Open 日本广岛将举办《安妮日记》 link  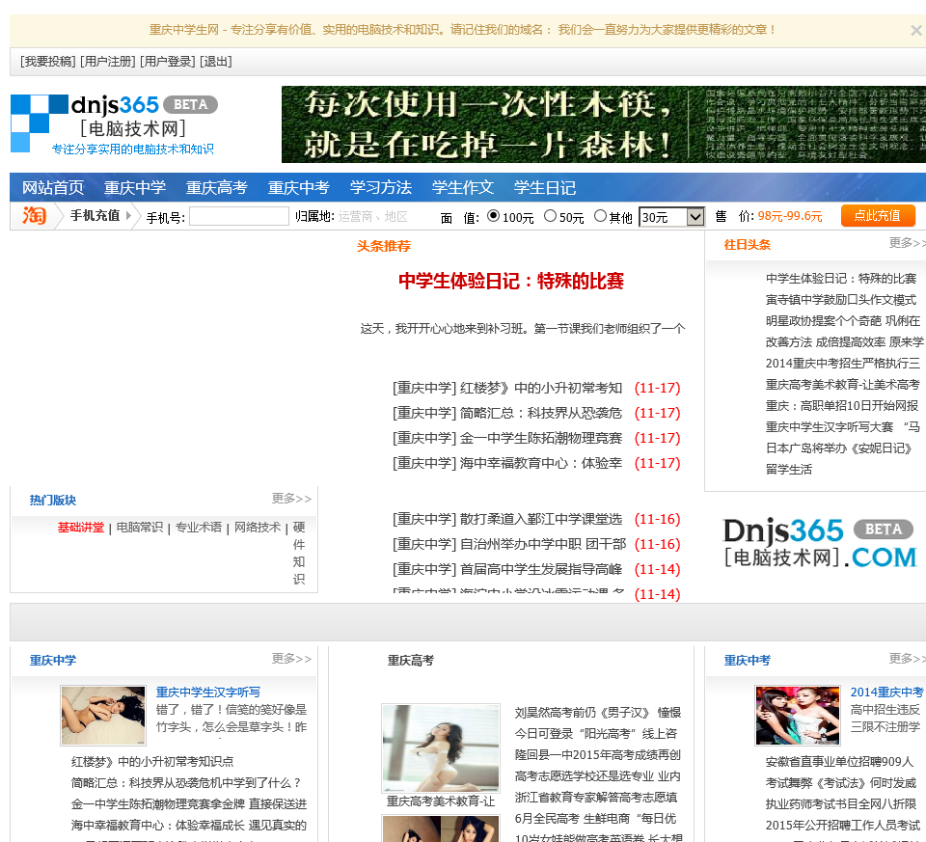pos(839,448)
